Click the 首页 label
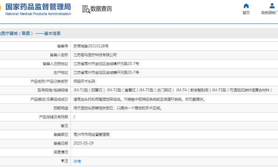278x168 pixels. coord(246,12)
